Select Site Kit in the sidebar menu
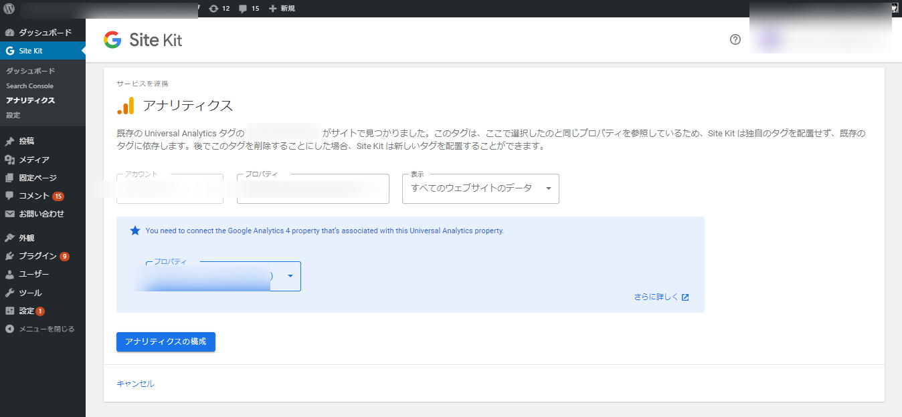The height and width of the screenshot is (417, 902). [x=43, y=51]
